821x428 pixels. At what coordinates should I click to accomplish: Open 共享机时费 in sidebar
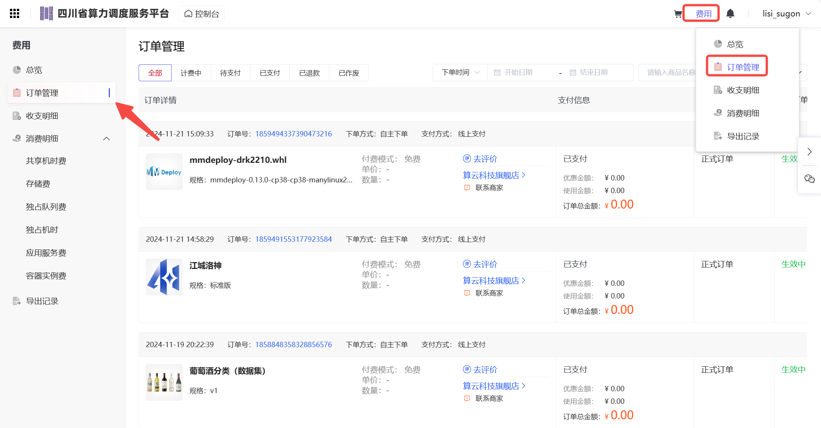coord(46,161)
